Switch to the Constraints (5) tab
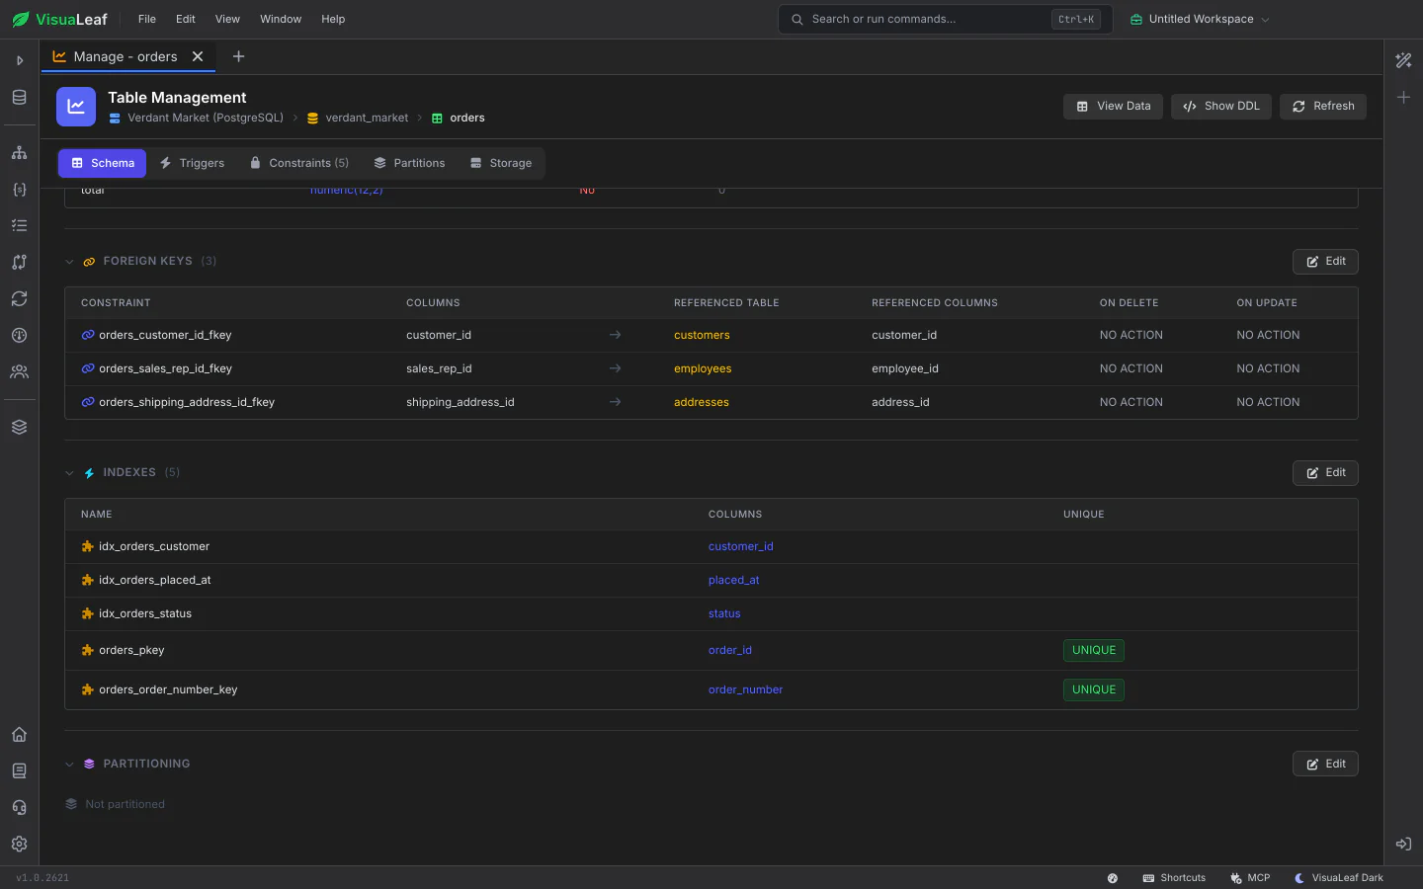The height and width of the screenshot is (889, 1423). [299, 163]
